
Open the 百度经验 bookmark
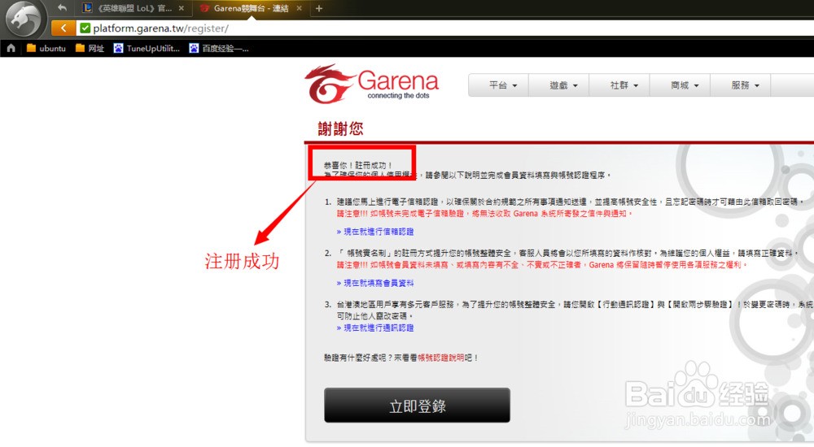click(219, 48)
